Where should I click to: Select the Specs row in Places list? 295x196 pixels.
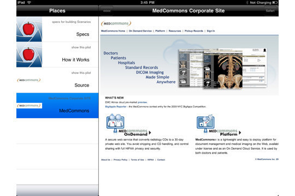[57, 29]
